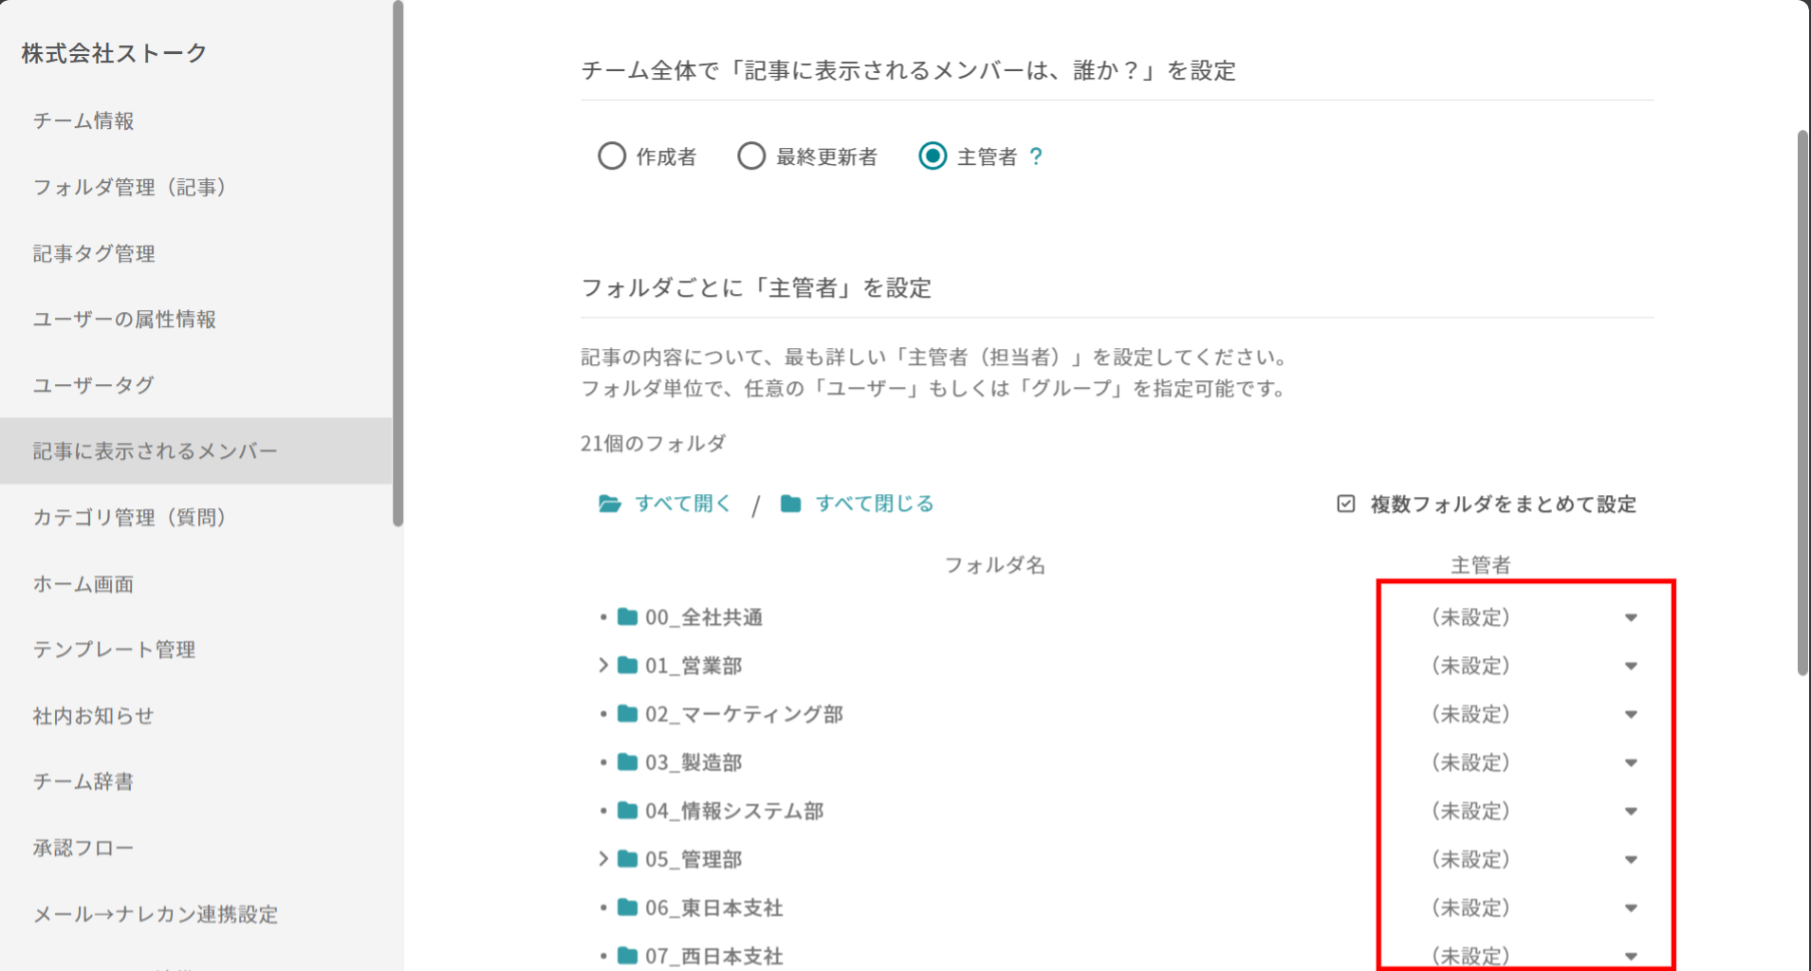1811x971 pixels.
Task: Open フォルダ管理（記事） in the sidebar
Action: [129, 187]
